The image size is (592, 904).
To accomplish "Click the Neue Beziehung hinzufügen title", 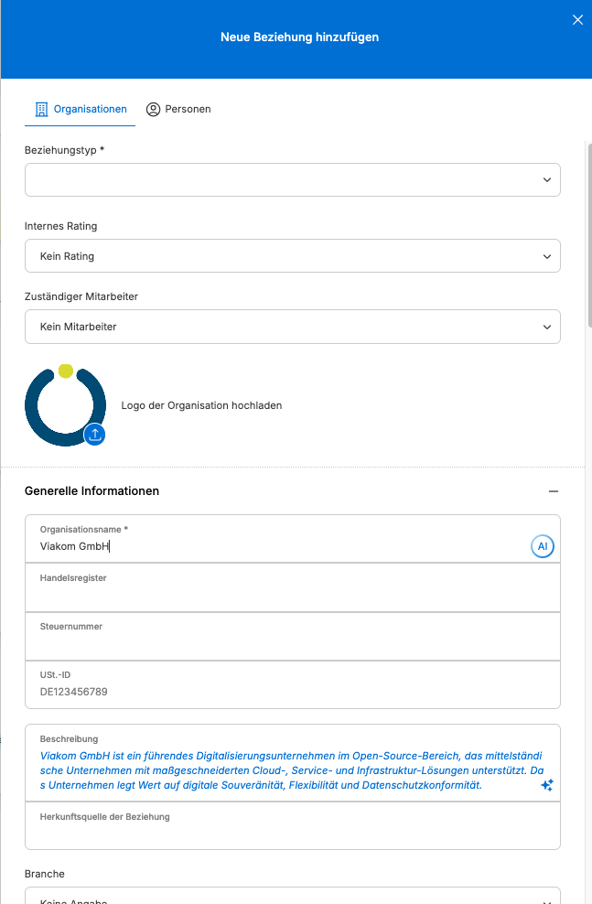I will 300,37.
